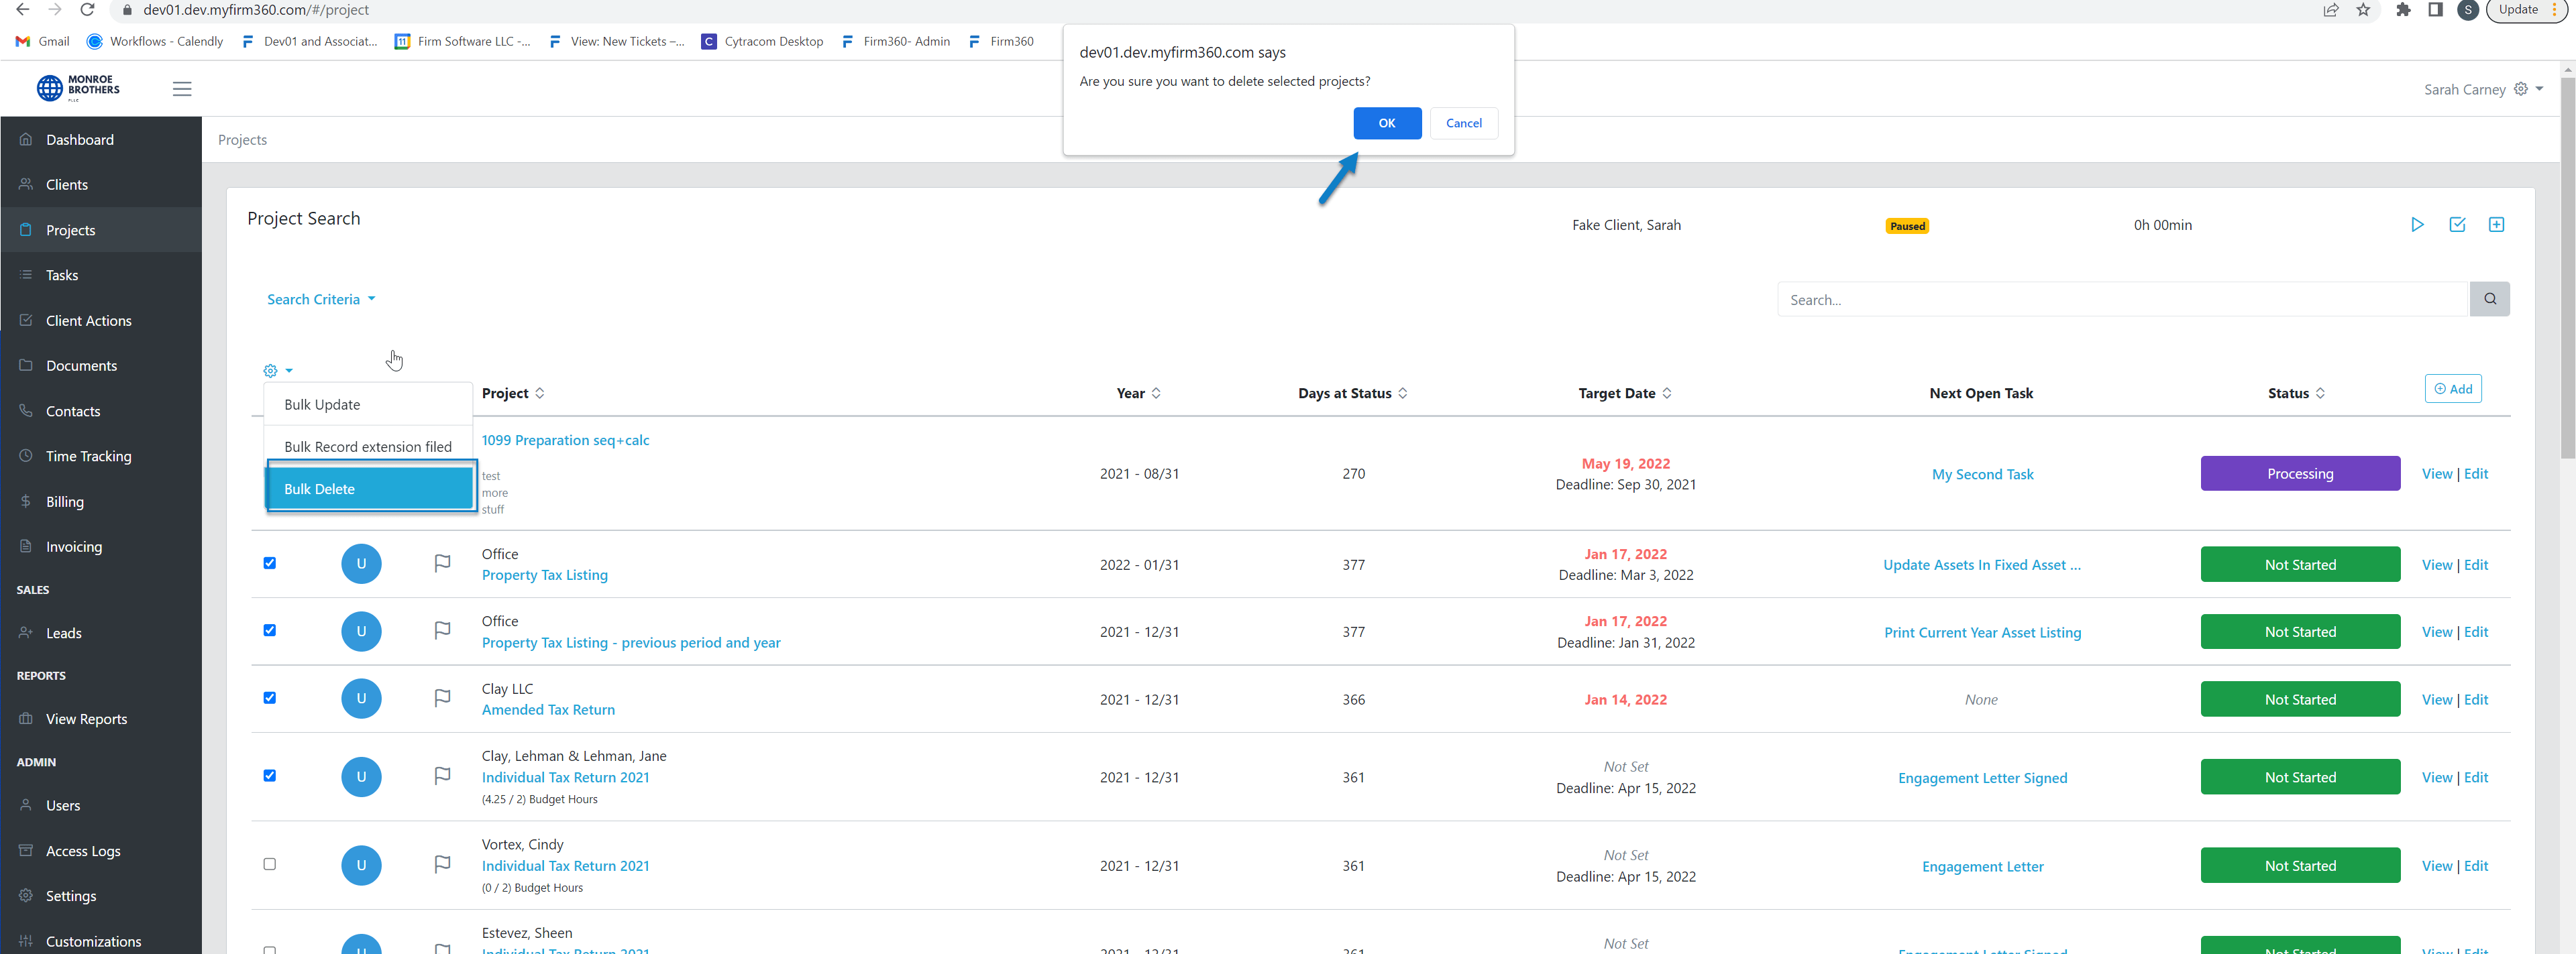2576x954 pixels.
Task: Confirm deletion by clicking OK
Action: [x=1387, y=123]
